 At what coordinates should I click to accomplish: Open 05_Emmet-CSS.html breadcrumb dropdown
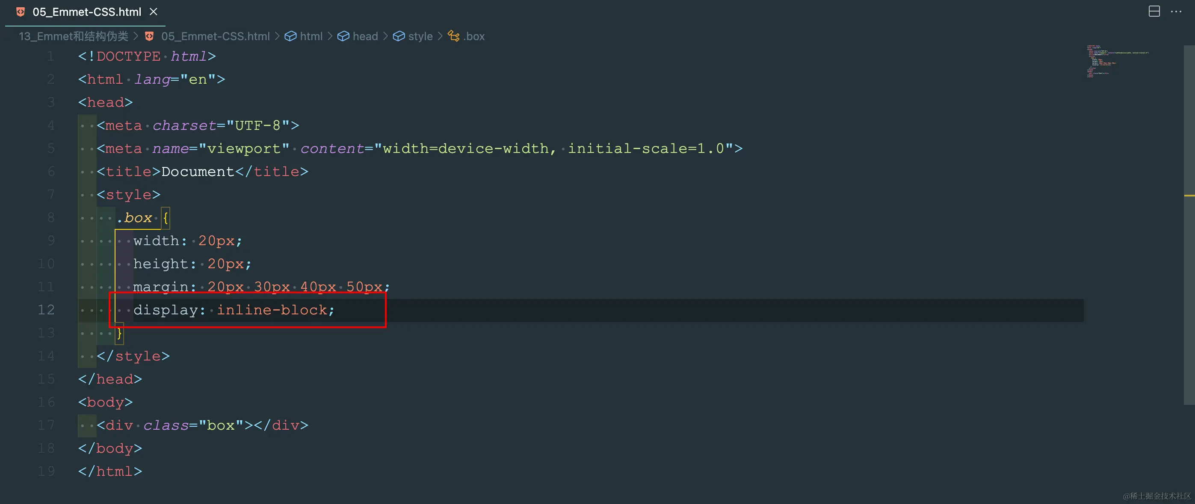[215, 36]
